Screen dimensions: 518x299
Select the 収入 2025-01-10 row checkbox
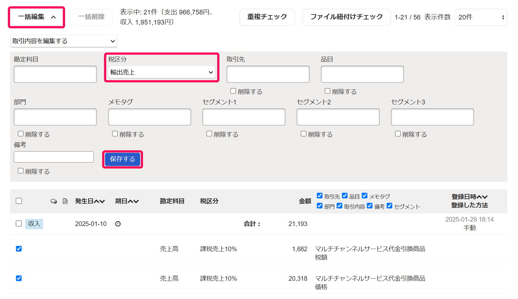point(19,224)
